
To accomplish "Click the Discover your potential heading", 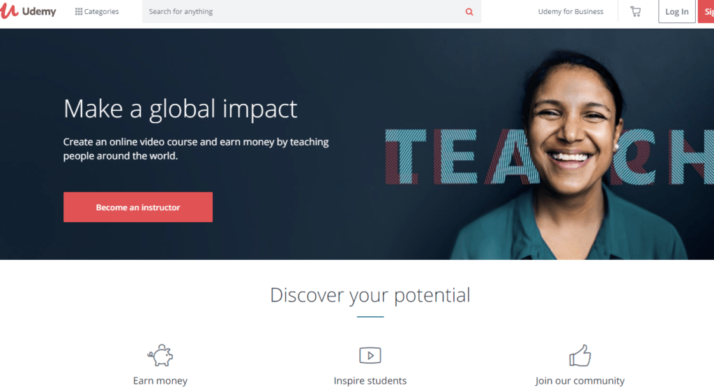I will [370, 295].
